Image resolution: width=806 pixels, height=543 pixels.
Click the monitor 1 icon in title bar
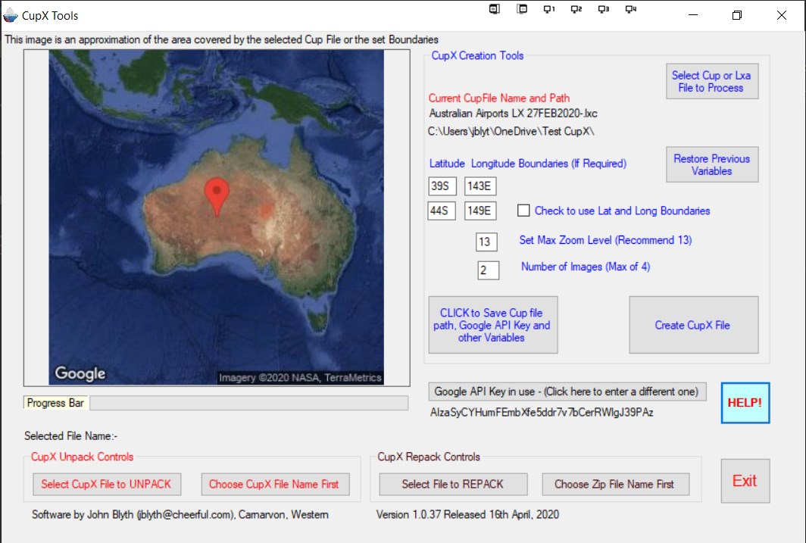point(549,9)
